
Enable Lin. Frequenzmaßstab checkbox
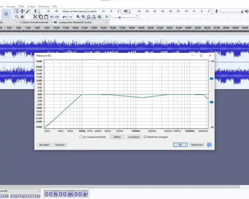click(81, 137)
